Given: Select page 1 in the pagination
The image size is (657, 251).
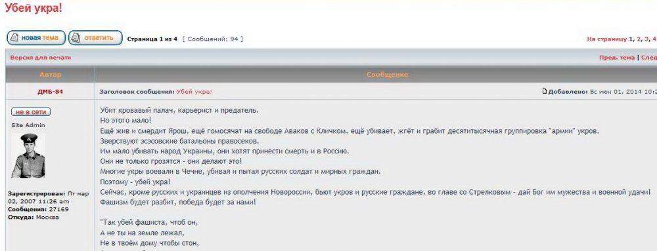Looking at the screenshot, I should coord(631,39).
